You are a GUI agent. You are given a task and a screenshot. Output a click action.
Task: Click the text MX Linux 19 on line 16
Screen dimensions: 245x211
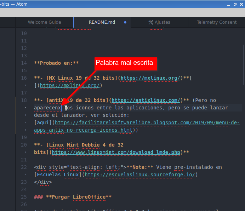[x=65, y=78]
